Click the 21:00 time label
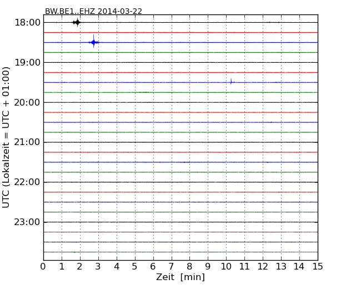This screenshot has height=289, width=361. (x=27, y=142)
